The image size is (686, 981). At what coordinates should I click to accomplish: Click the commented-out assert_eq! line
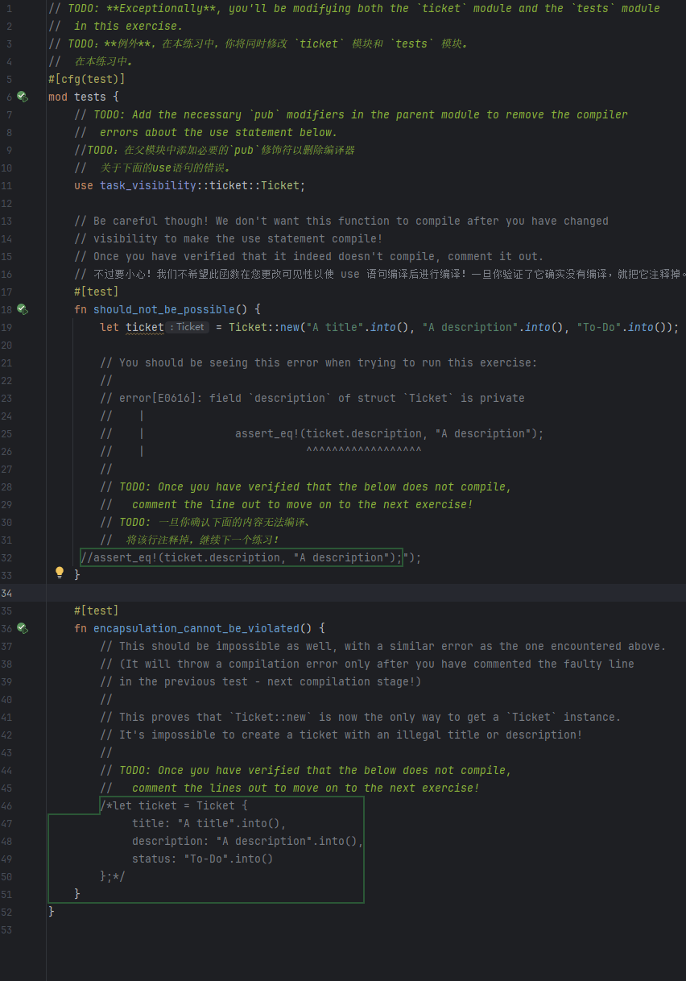(242, 557)
